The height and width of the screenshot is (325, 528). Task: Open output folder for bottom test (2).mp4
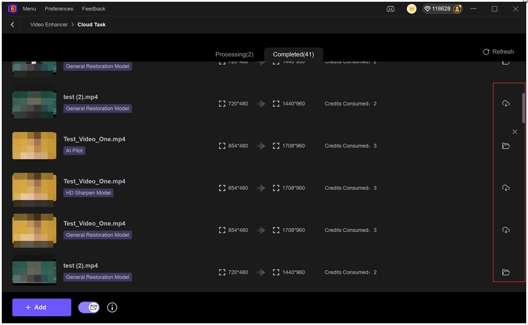(505, 272)
